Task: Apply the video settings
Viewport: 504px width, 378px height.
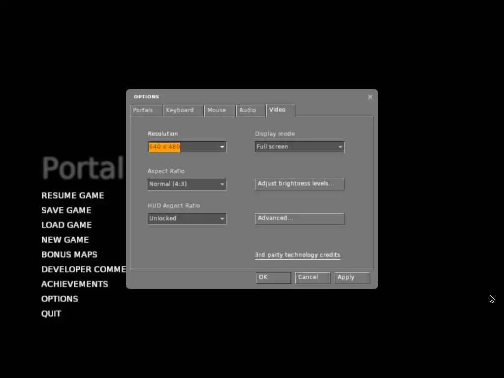Action: [x=352, y=278]
